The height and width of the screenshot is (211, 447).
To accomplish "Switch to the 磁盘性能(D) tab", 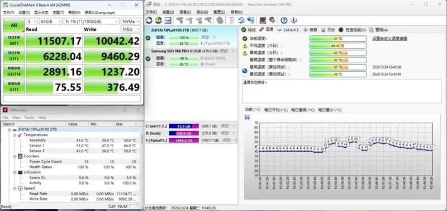I will 353,30.
